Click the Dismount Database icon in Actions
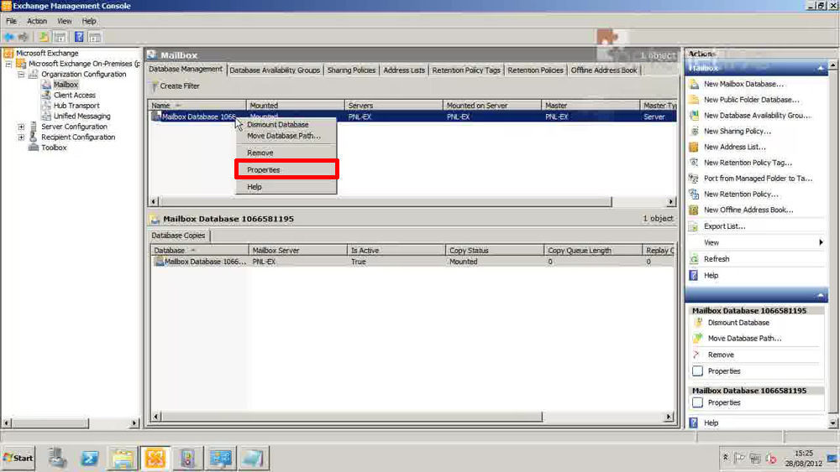The height and width of the screenshot is (472, 840). click(697, 322)
